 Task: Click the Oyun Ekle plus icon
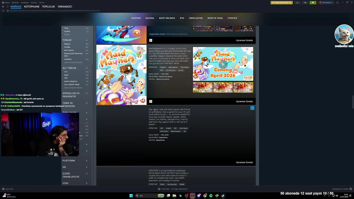pyautogui.click(x=3, y=189)
